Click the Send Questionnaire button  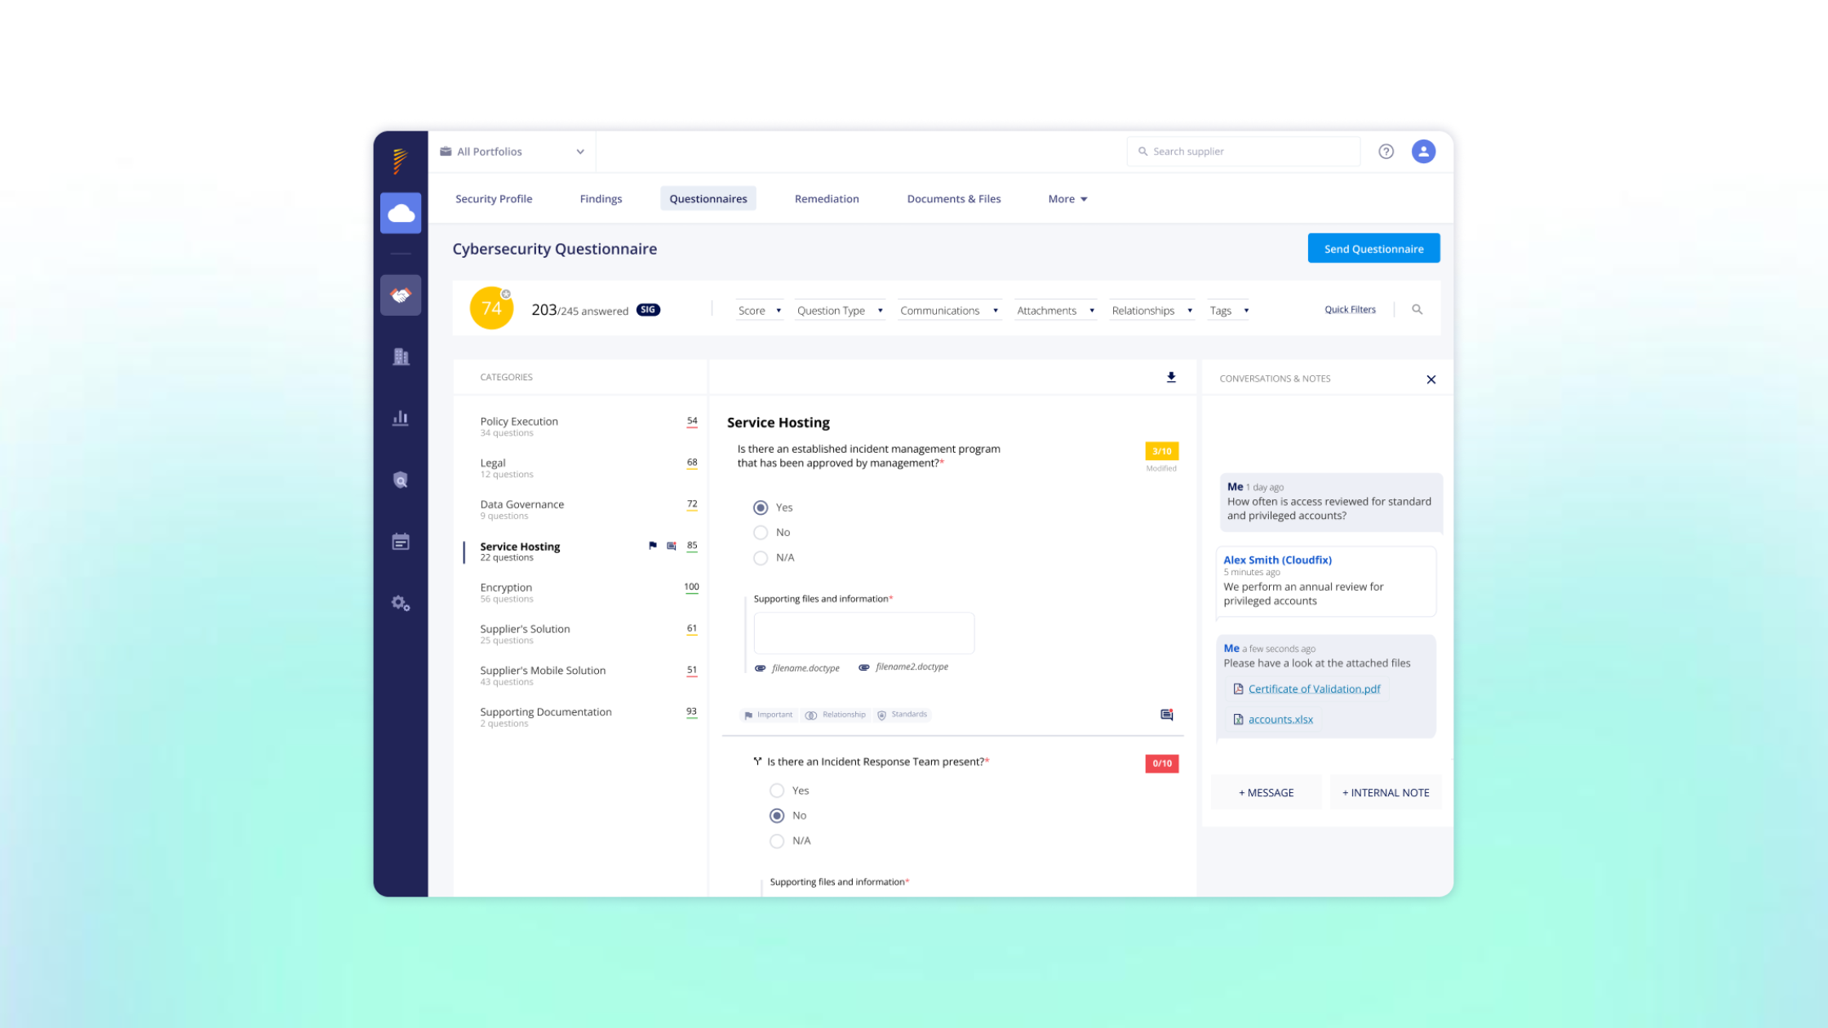tap(1373, 249)
